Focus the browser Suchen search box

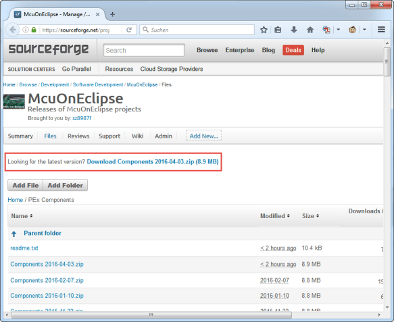coord(197,30)
